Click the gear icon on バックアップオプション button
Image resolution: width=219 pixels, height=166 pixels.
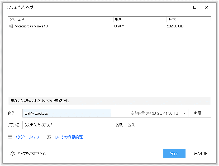coord(13,154)
